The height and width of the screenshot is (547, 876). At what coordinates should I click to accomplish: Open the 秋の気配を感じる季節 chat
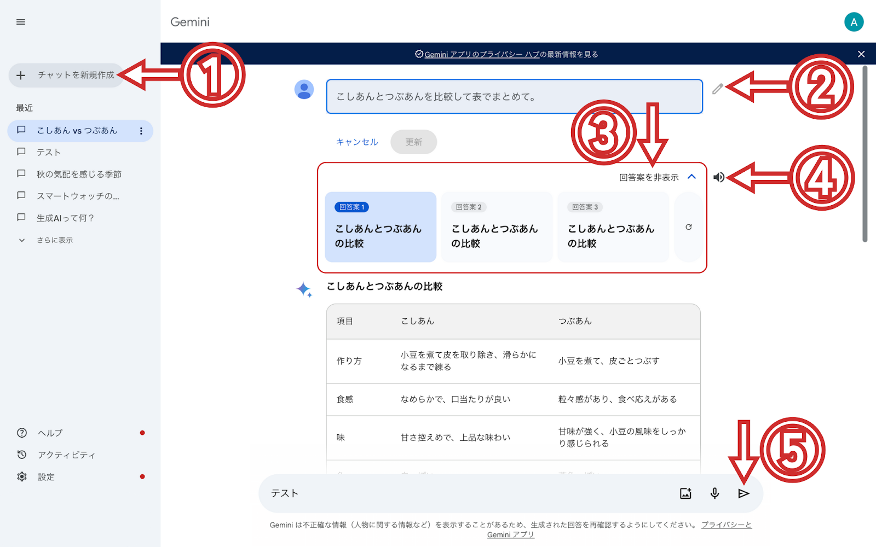[x=80, y=174]
